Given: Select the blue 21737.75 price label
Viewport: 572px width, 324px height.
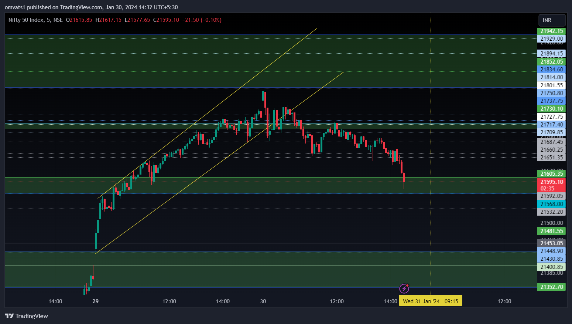Looking at the screenshot, I should coord(551,101).
